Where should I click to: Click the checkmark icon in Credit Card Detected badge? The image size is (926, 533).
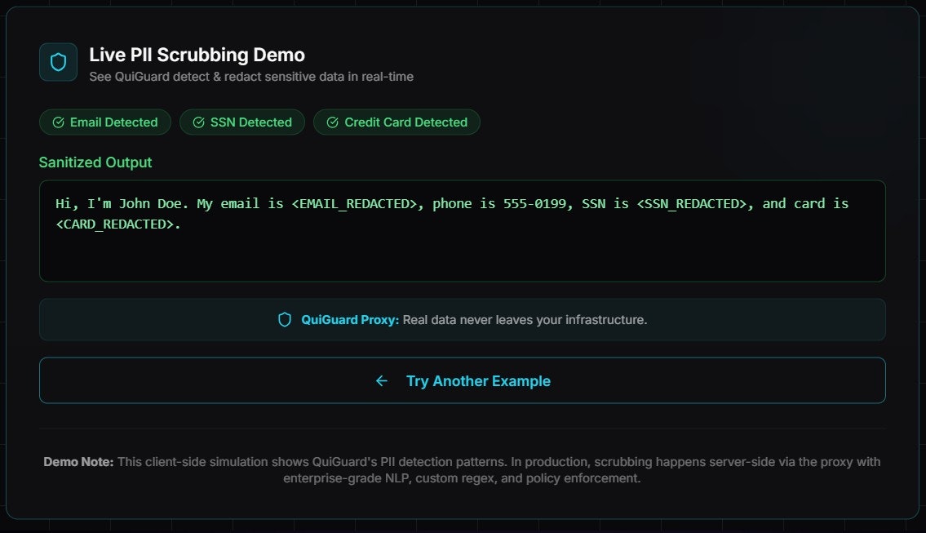pyautogui.click(x=333, y=122)
